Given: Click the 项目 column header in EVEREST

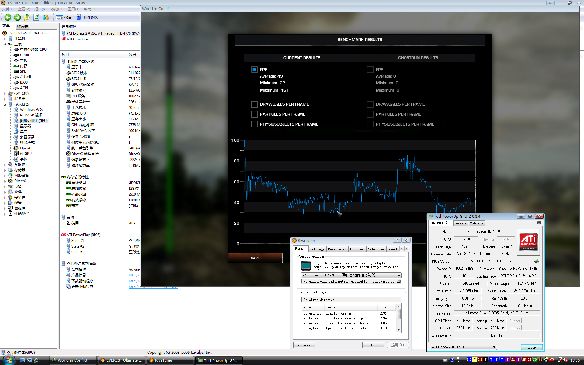Looking at the screenshot, I should click(93, 55).
